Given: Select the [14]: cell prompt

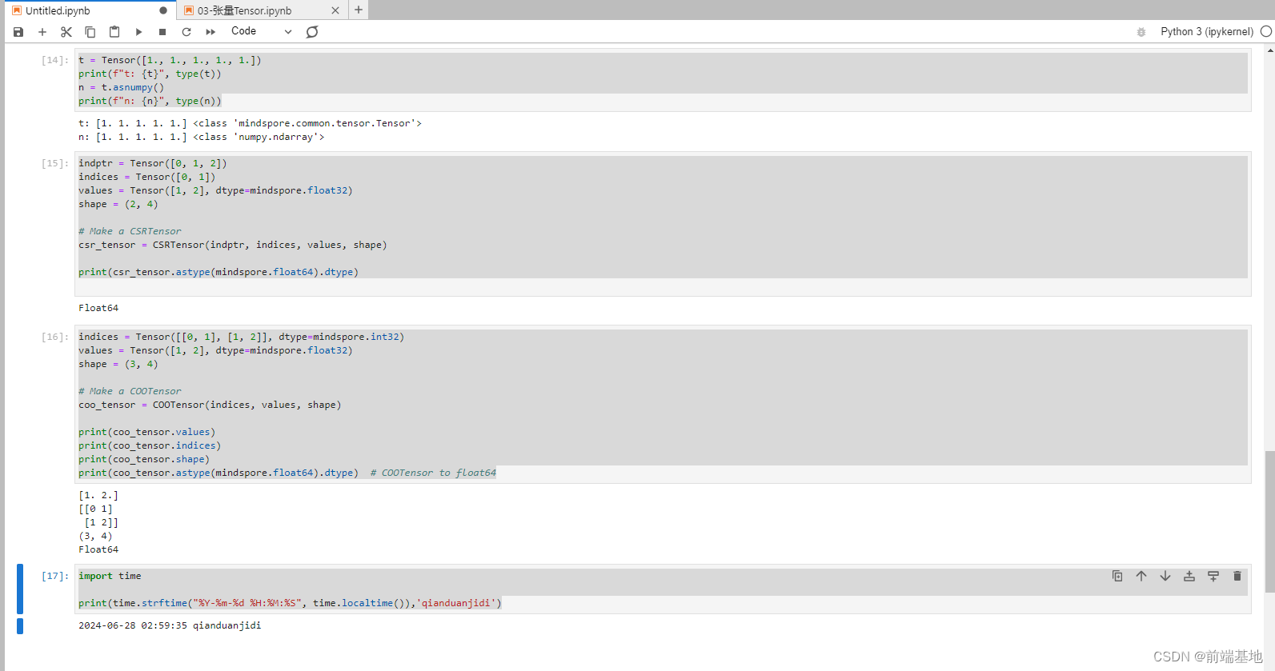Looking at the screenshot, I should click(54, 60).
